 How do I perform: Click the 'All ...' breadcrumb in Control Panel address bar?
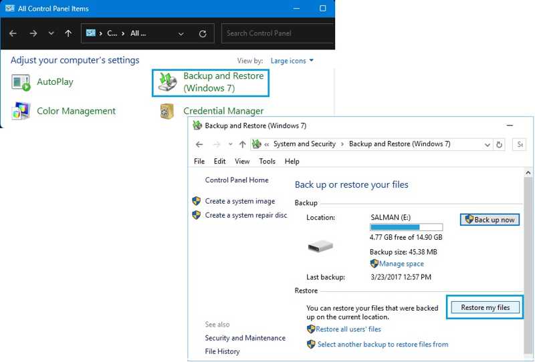[138, 33]
